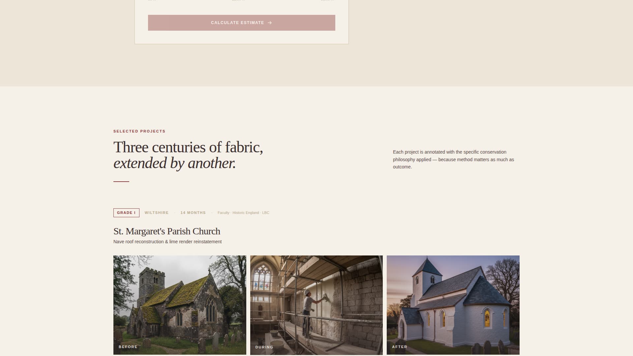This screenshot has height=356, width=633.
Task: Click the 'Nave roof reconstruction' subtitle
Action: click(167, 242)
